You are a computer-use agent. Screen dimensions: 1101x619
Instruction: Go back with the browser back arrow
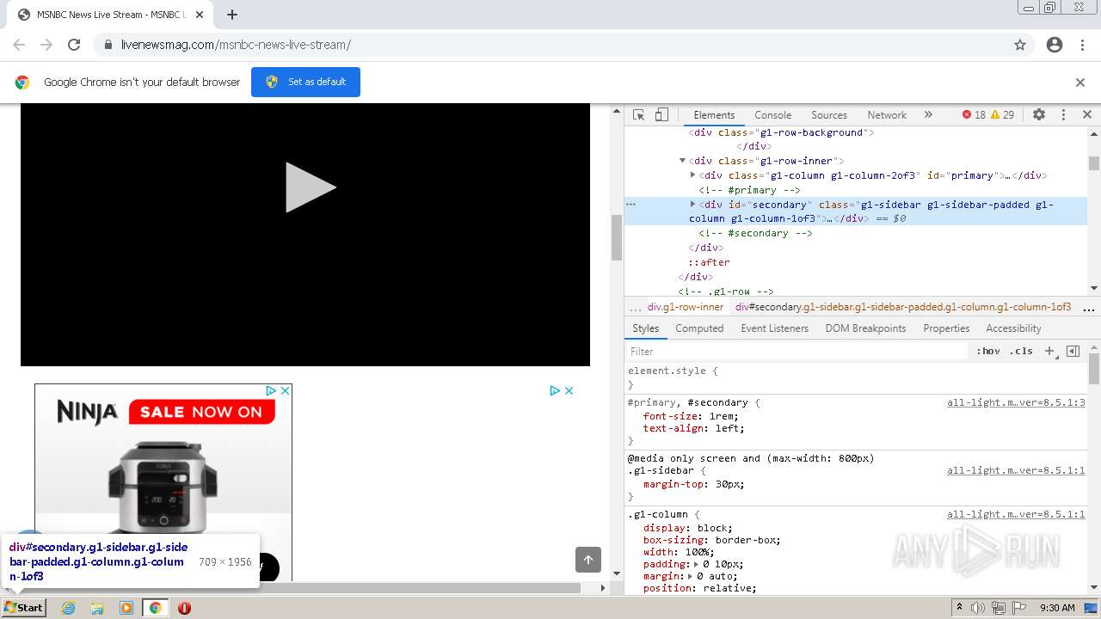[19, 45]
